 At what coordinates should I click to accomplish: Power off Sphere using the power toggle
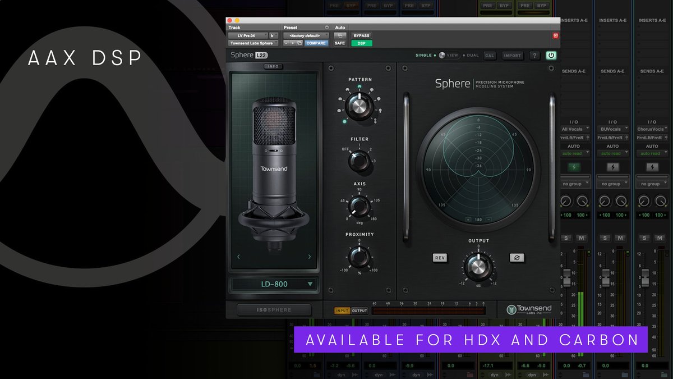(550, 55)
